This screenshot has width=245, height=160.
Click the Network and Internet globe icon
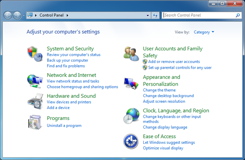(35, 80)
